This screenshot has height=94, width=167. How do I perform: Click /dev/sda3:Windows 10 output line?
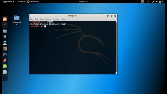[48, 24]
